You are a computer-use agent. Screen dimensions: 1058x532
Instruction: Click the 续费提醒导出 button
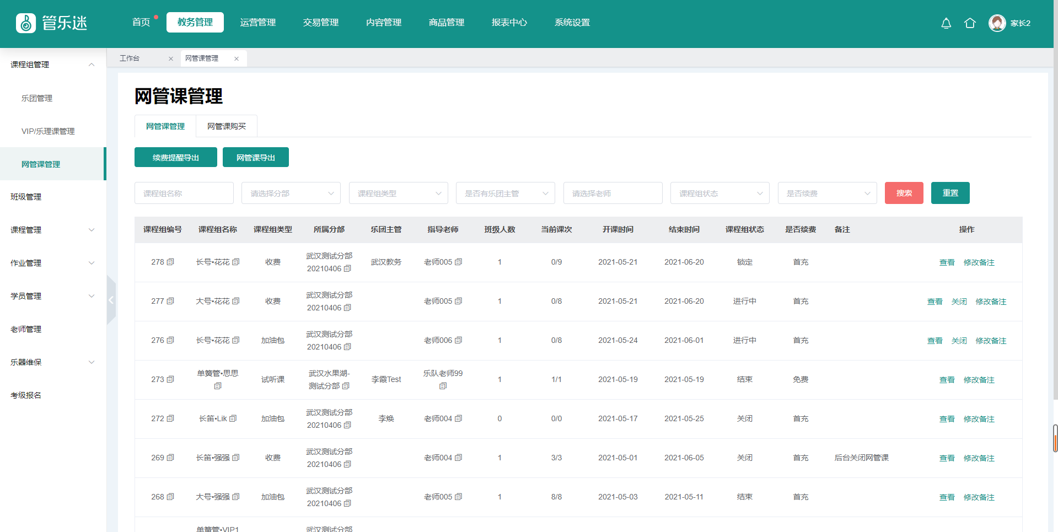pyautogui.click(x=175, y=158)
